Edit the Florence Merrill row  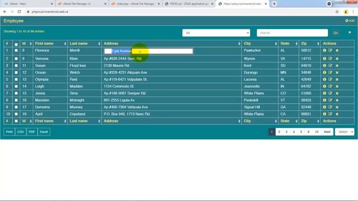tap(331, 50)
